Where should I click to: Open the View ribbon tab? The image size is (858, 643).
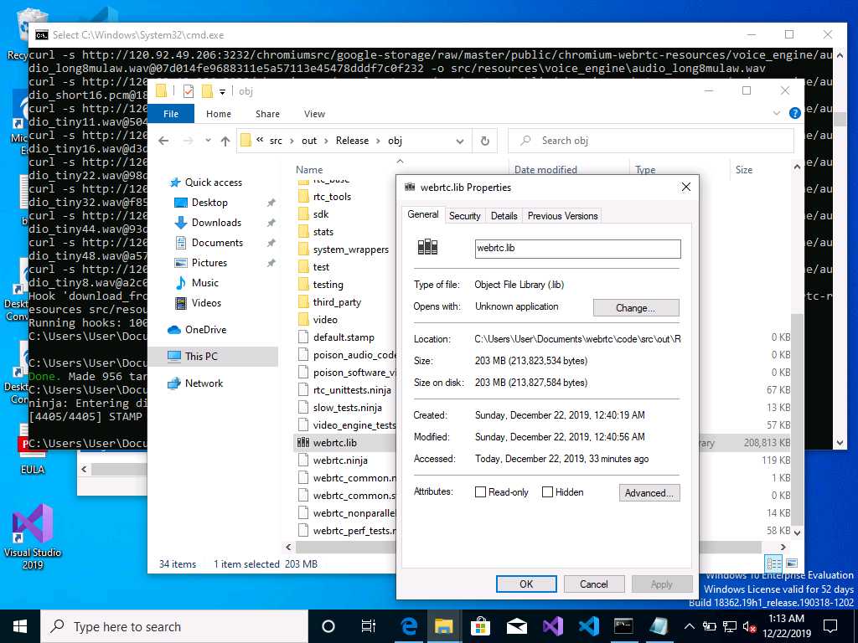[314, 114]
